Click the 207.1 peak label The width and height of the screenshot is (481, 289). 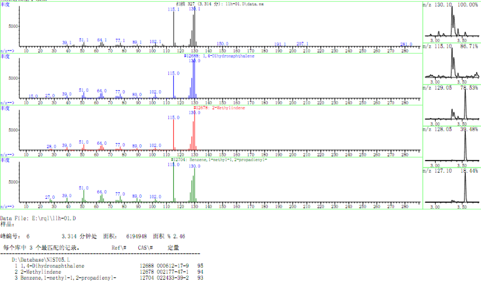coord(302,44)
